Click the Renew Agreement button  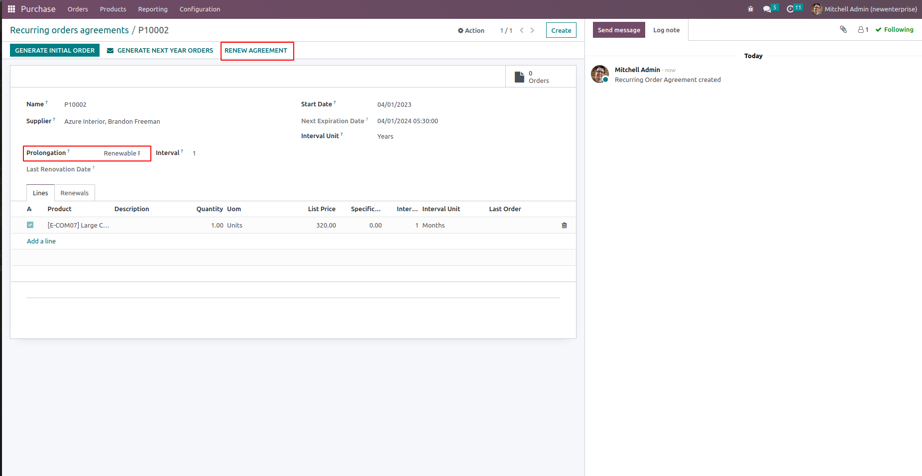click(x=256, y=50)
